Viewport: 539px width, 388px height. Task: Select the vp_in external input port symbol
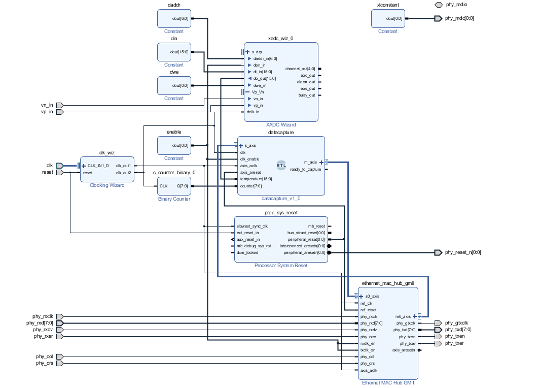(60, 112)
